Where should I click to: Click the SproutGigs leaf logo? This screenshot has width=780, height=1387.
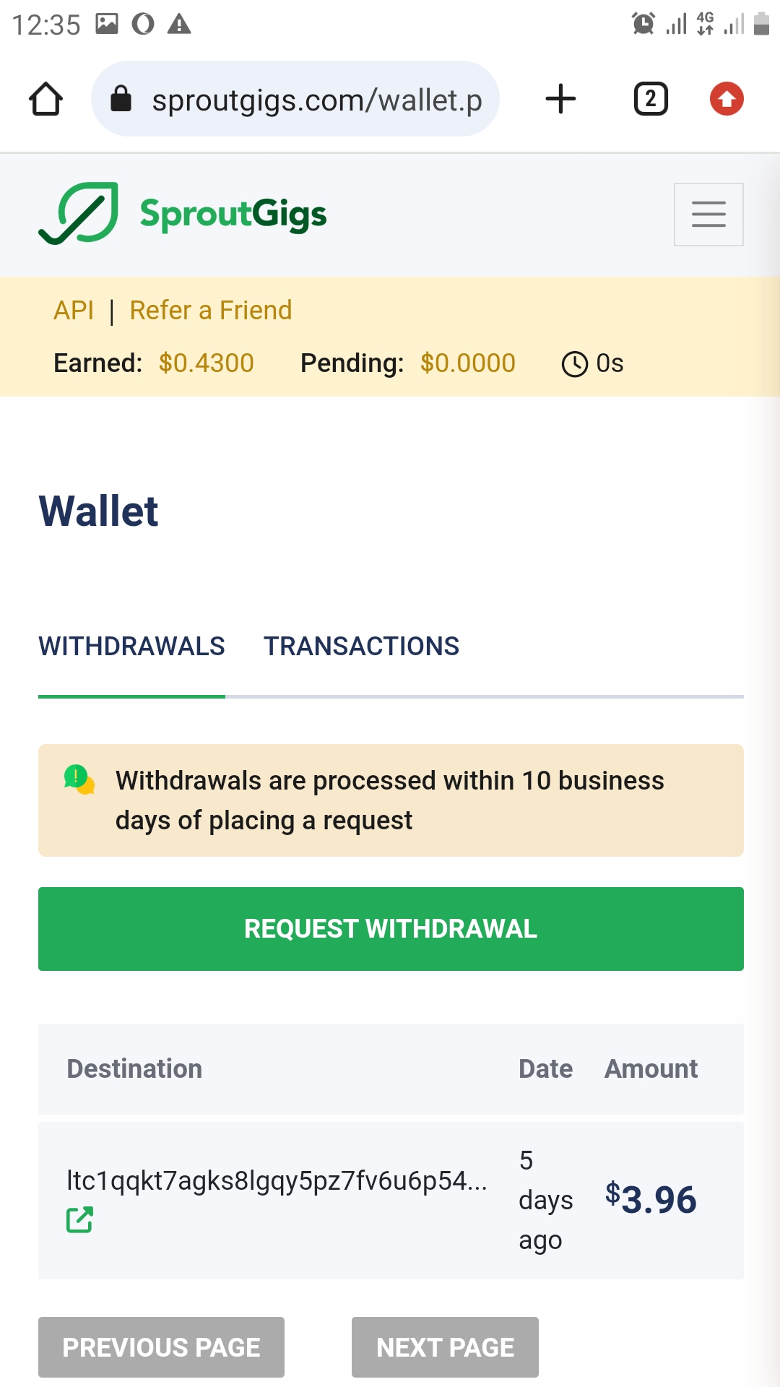[79, 214]
